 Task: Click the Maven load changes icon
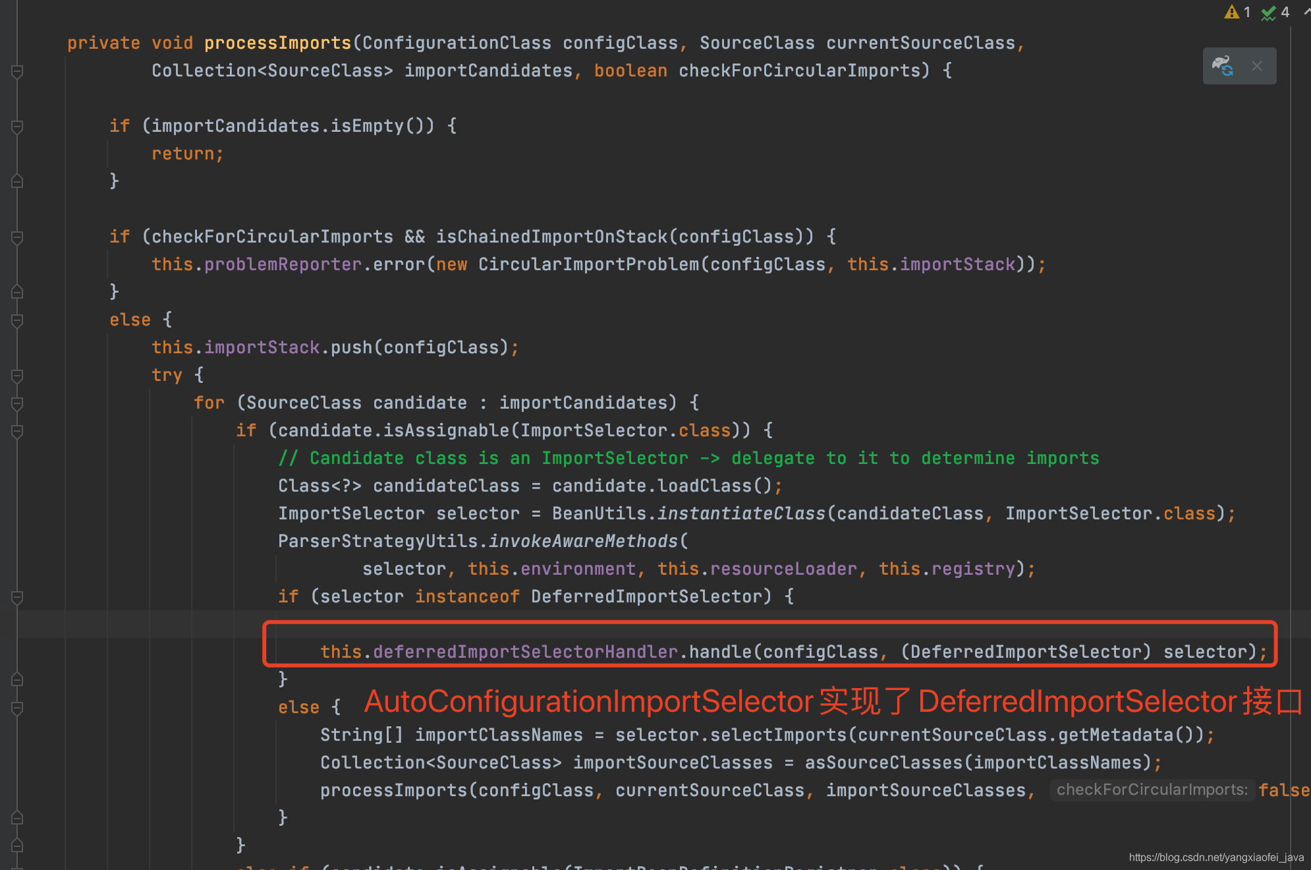[1223, 66]
